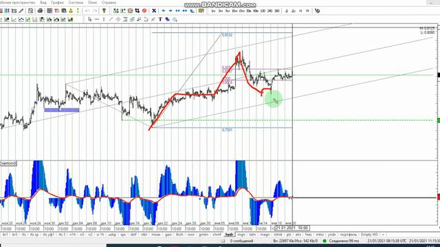
Task: Click the blue right arrow scroll icon
Action: (x=170, y=11)
